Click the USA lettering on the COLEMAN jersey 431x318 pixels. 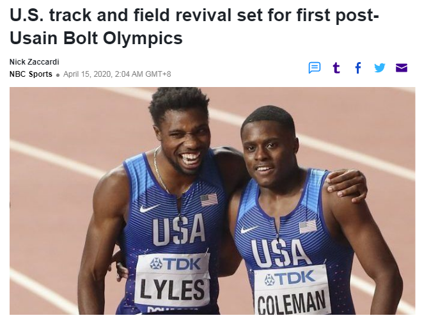click(x=280, y=252)
